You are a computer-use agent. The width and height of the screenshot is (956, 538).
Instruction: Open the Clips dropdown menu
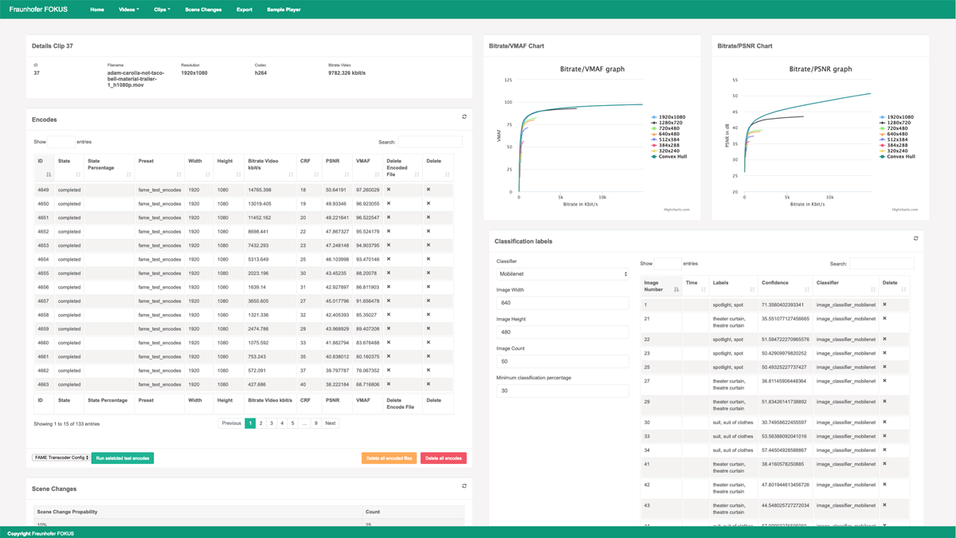[162, 10]
